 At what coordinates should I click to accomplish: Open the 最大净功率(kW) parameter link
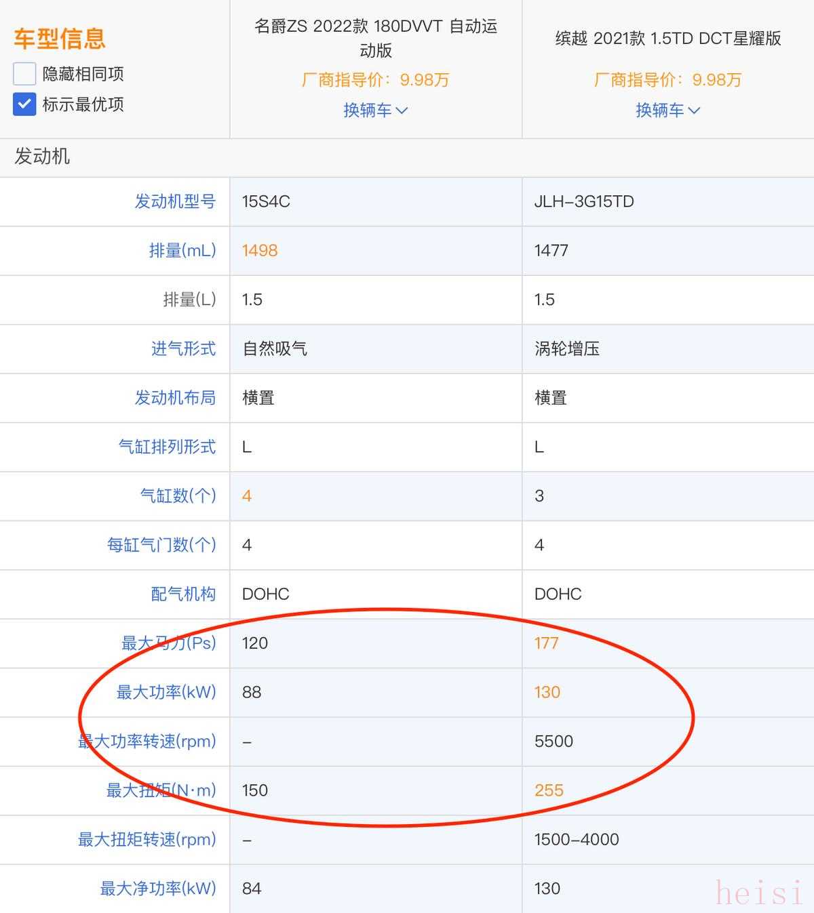[x=158, y=888]
